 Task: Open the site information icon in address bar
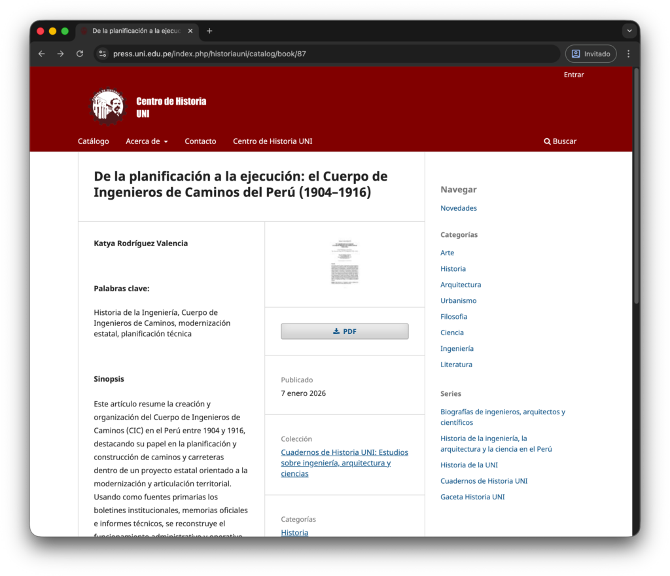point(103,54)
